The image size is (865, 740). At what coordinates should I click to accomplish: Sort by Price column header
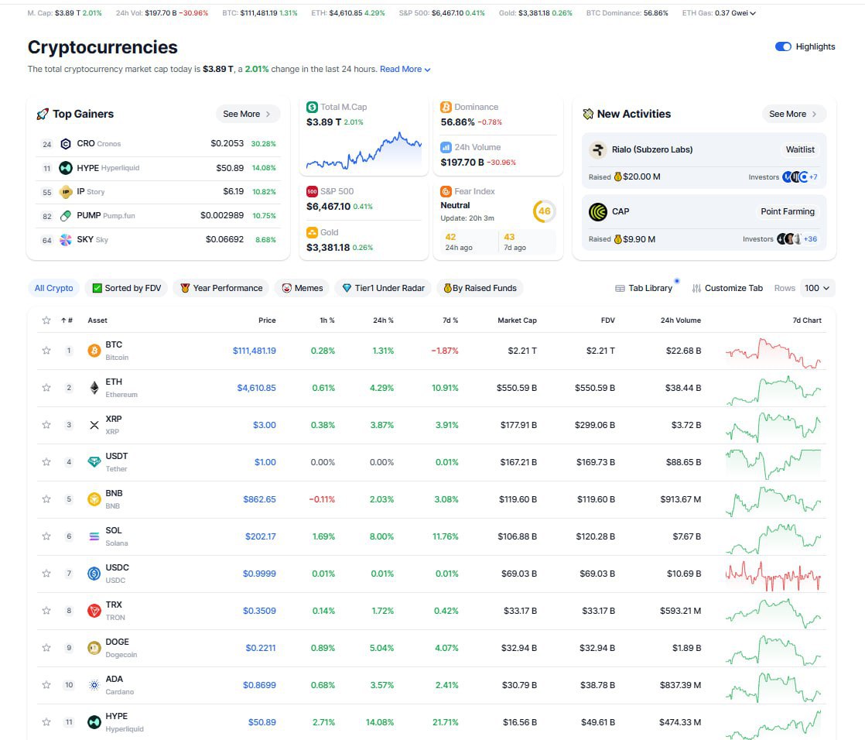[x=267, y=320]
